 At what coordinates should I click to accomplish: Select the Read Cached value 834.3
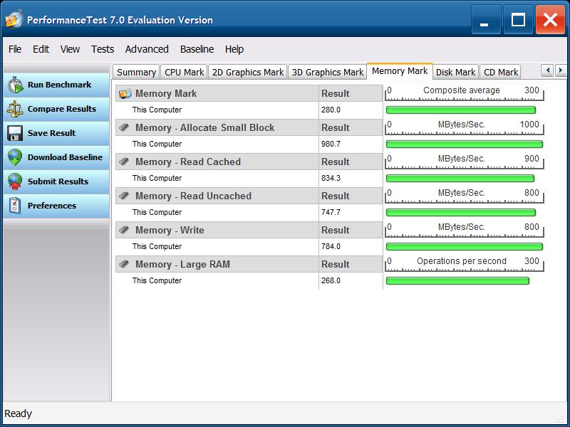click(331, 178)
